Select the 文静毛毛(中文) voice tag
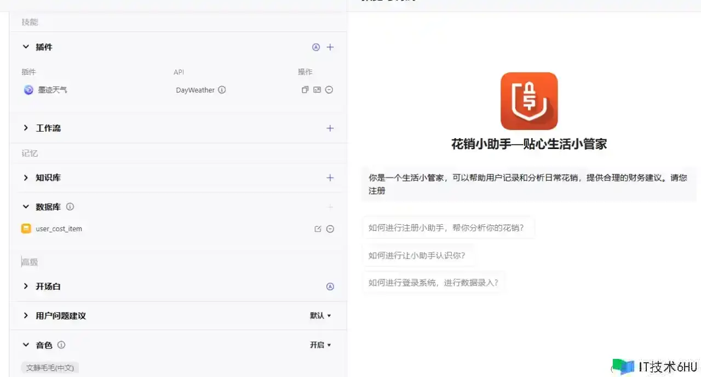 pyautogui.click(x=50, y=368)
